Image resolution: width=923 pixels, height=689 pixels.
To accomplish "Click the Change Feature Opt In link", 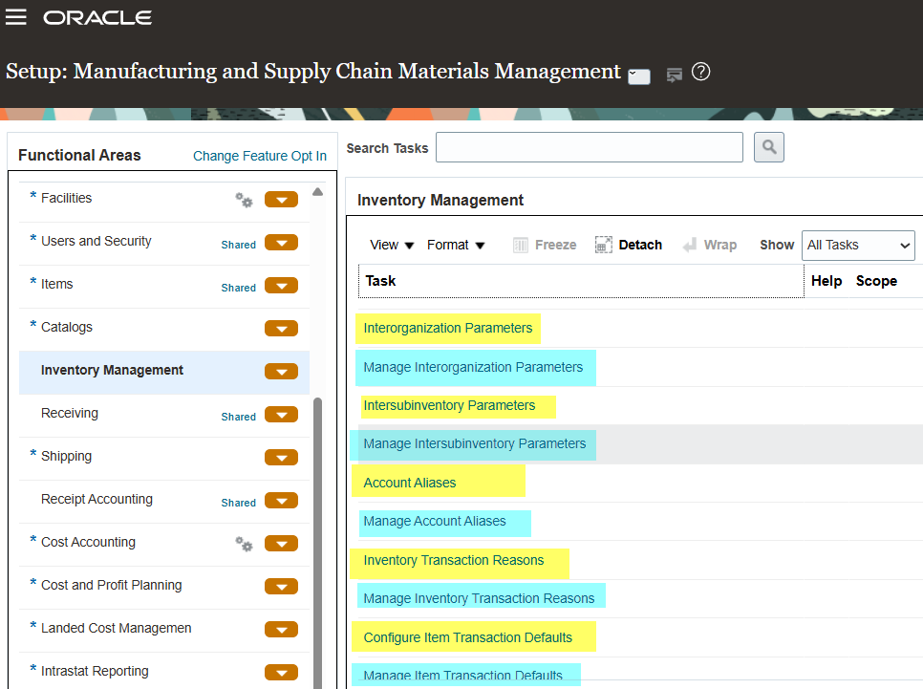I will click(260, 156).
